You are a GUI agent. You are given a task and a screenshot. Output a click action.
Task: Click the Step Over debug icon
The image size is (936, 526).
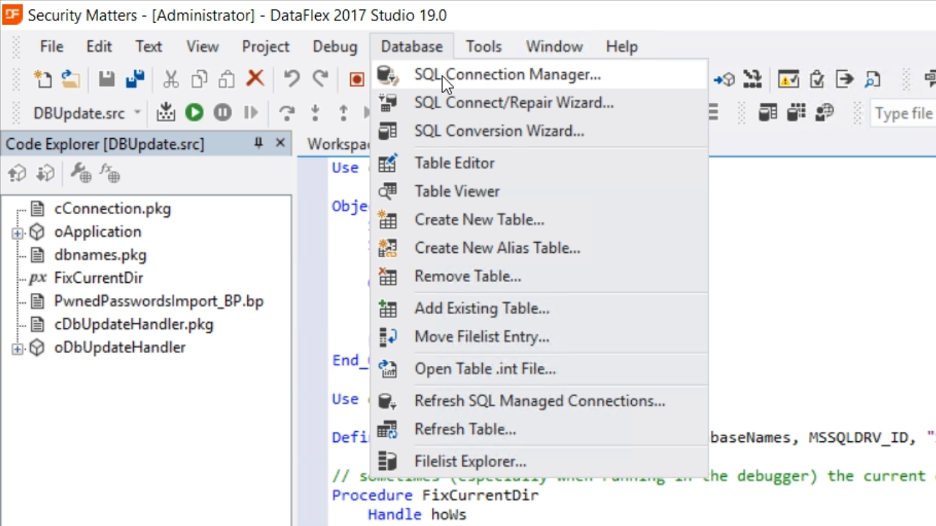coord(287,113)
